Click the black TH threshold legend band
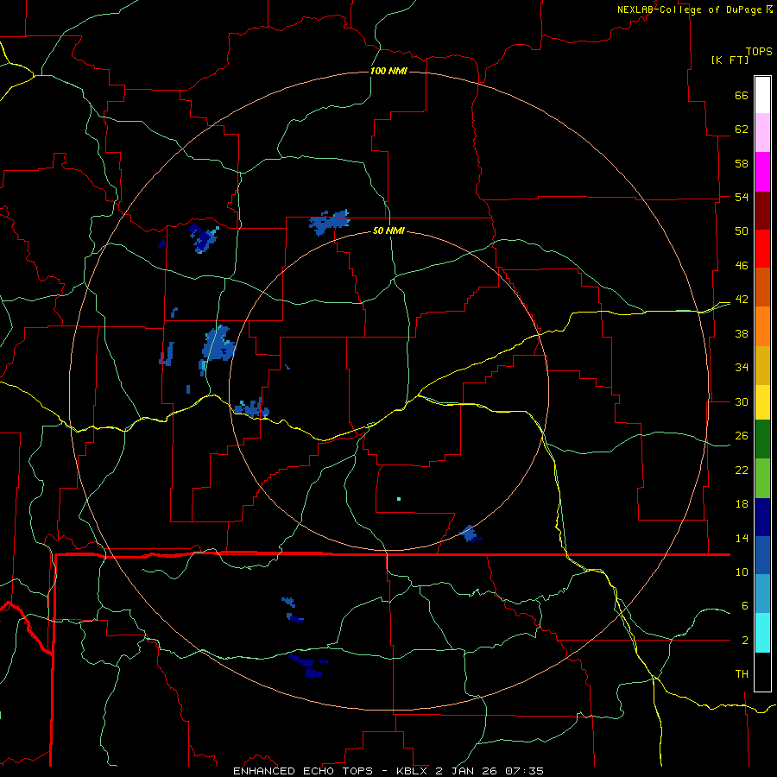 (762, 672)
